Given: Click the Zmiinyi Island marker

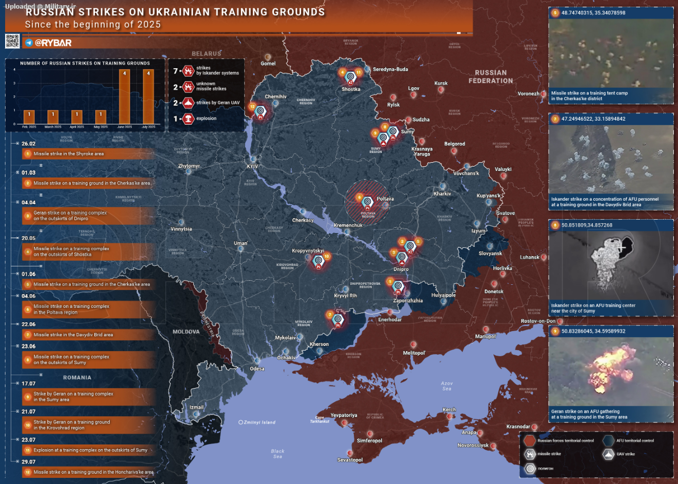Looking at the screenshot, I should (241, 422).
